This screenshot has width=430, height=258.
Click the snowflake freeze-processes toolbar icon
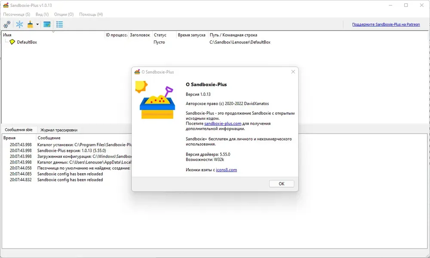(x=19, y=25)
